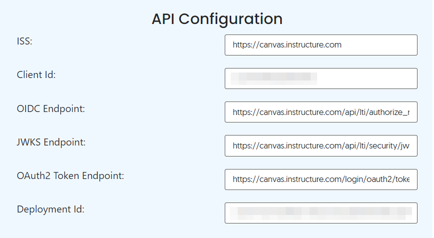Screen dimensions: 434x238
Task: Click the blurred Client Id value
Action: point(274,78)
